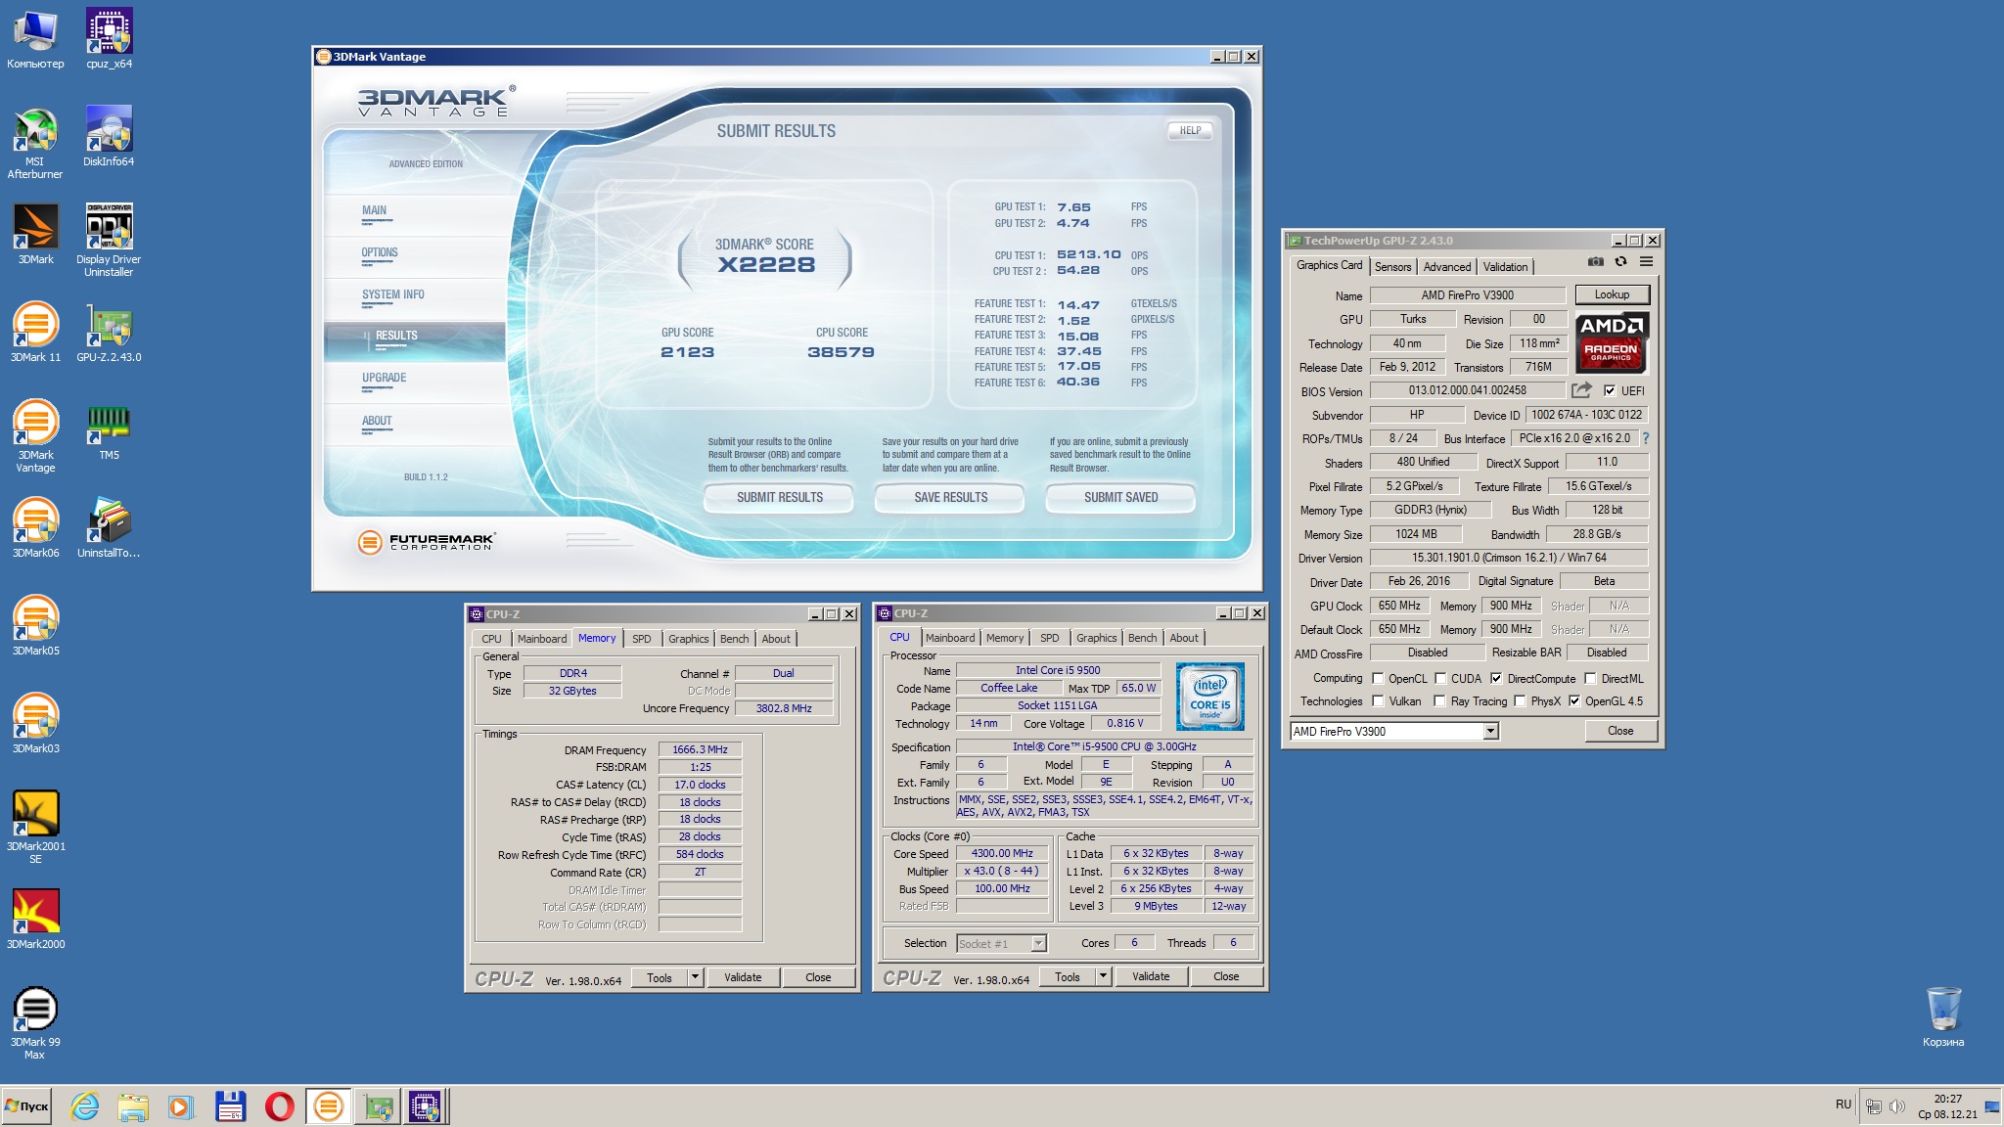Image resolution: width=2004 pixels, height=1127 pixels.
Task: Open Opera browser from the taskbar
Action: click(x=279, y=1106)
